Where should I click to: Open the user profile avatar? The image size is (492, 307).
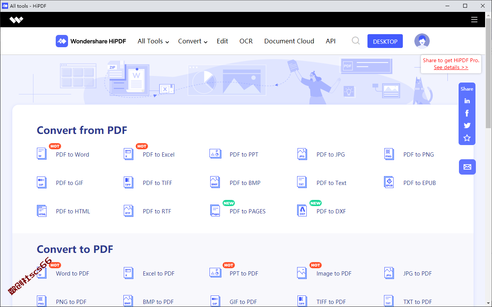[422, 41]
